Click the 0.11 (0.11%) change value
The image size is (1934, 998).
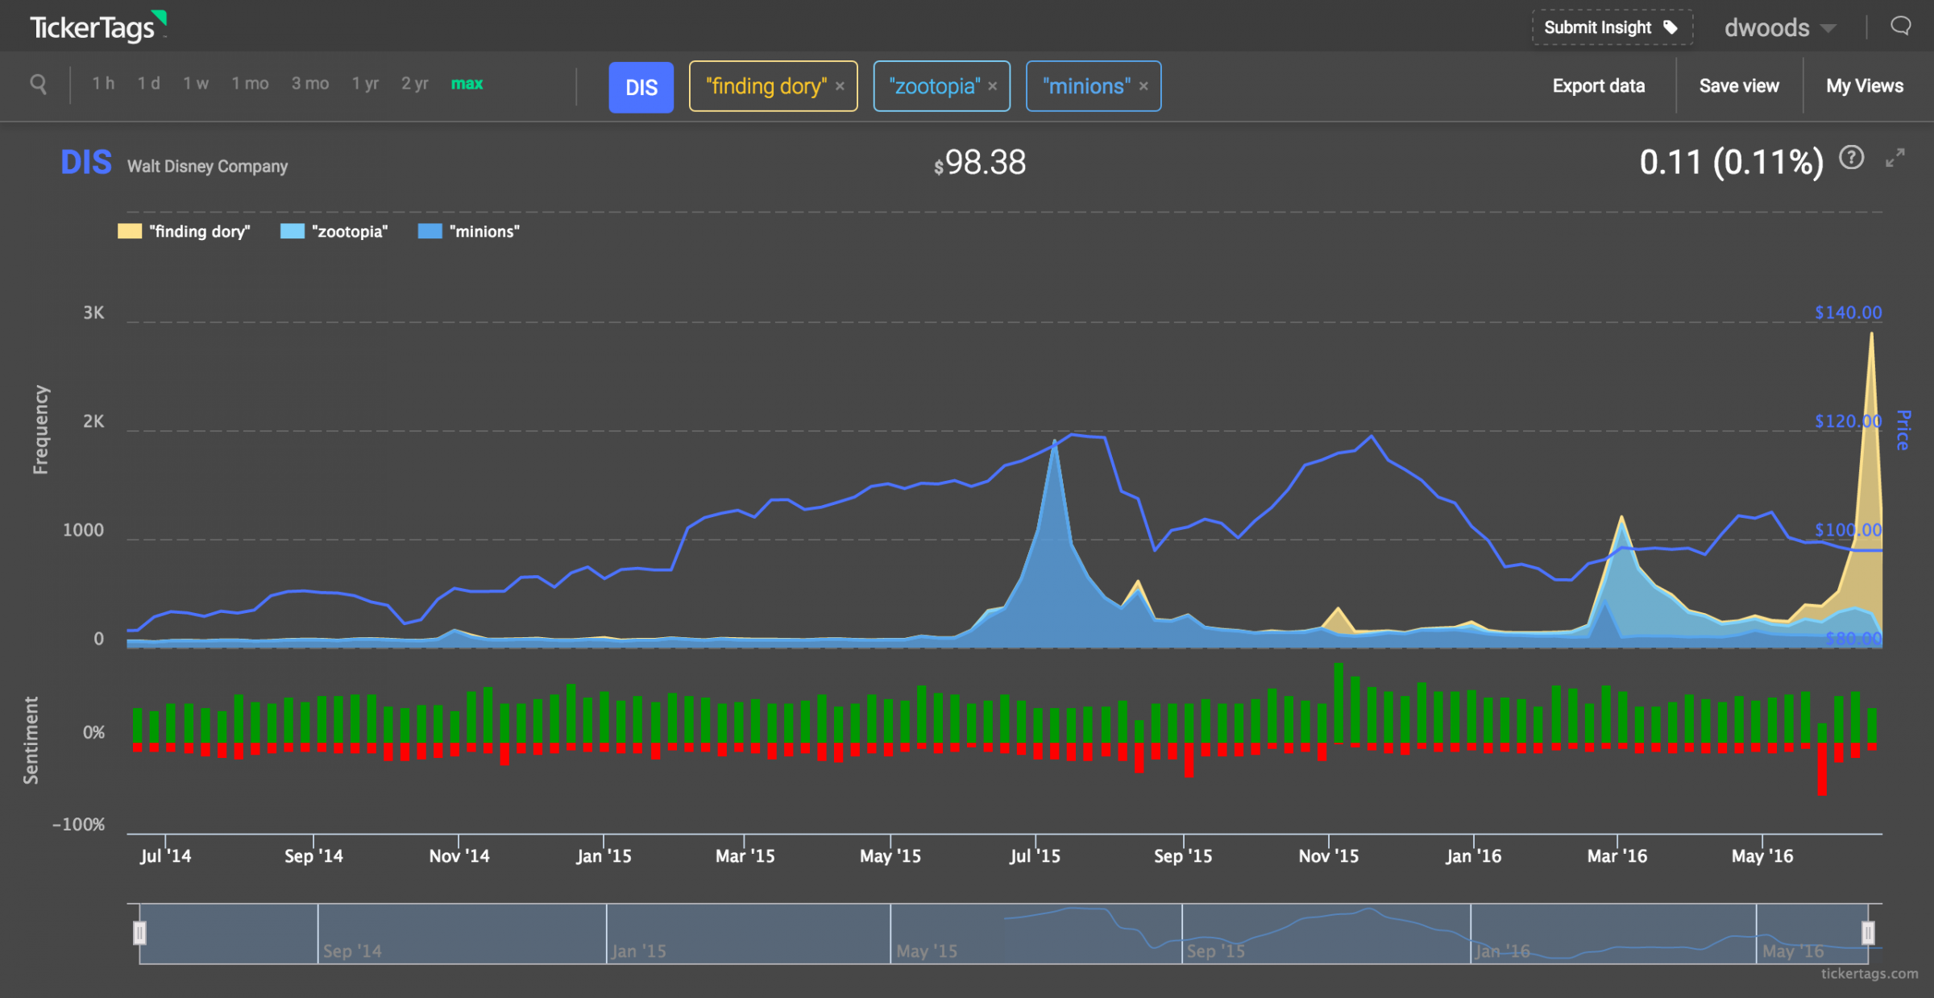(x=1731, y=163)
